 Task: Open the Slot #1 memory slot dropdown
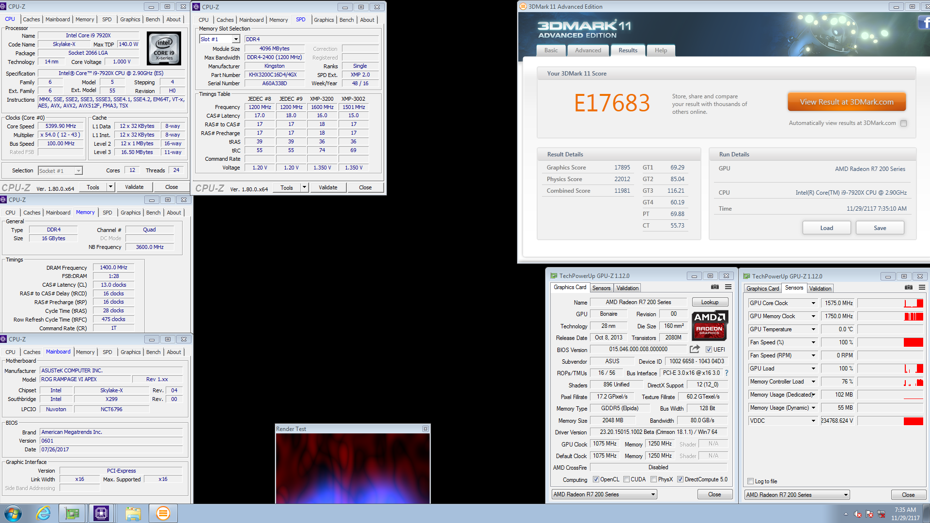point(236,39)
